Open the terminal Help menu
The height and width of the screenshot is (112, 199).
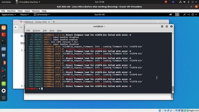(59, 30)
